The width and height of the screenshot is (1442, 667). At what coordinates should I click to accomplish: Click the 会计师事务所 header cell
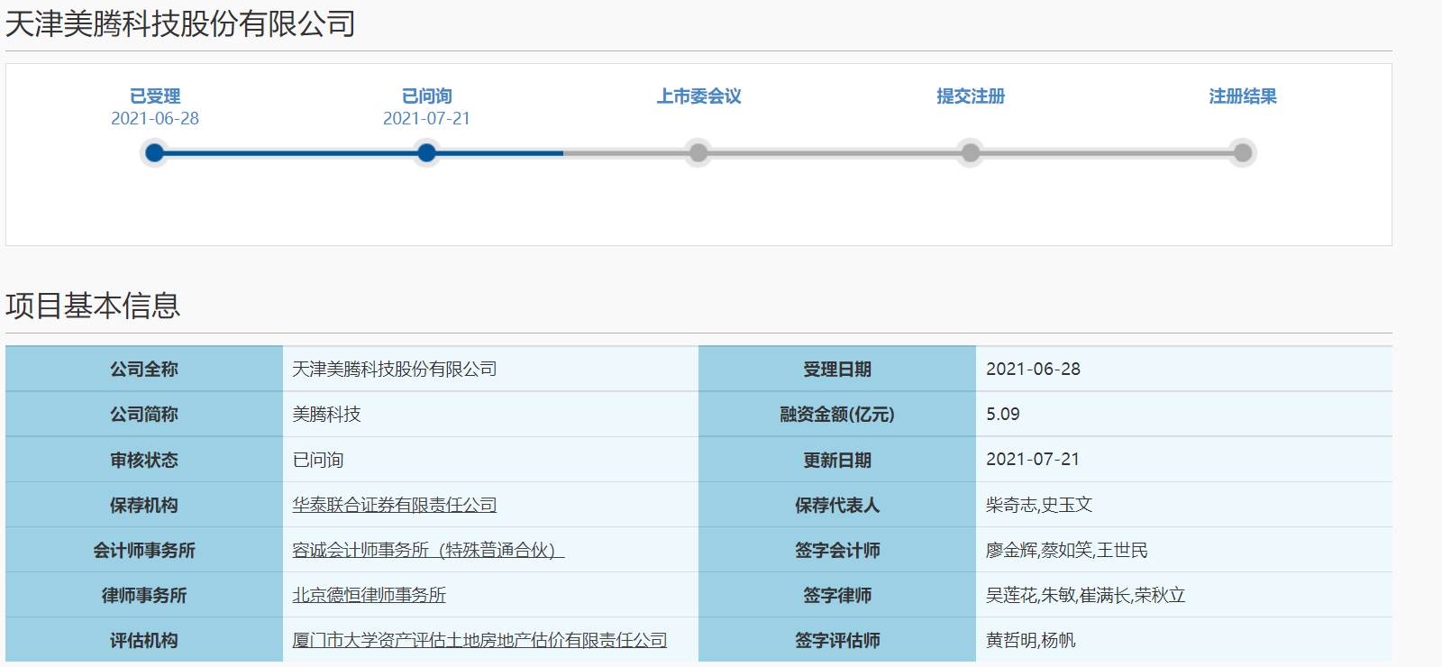(144, 550)
